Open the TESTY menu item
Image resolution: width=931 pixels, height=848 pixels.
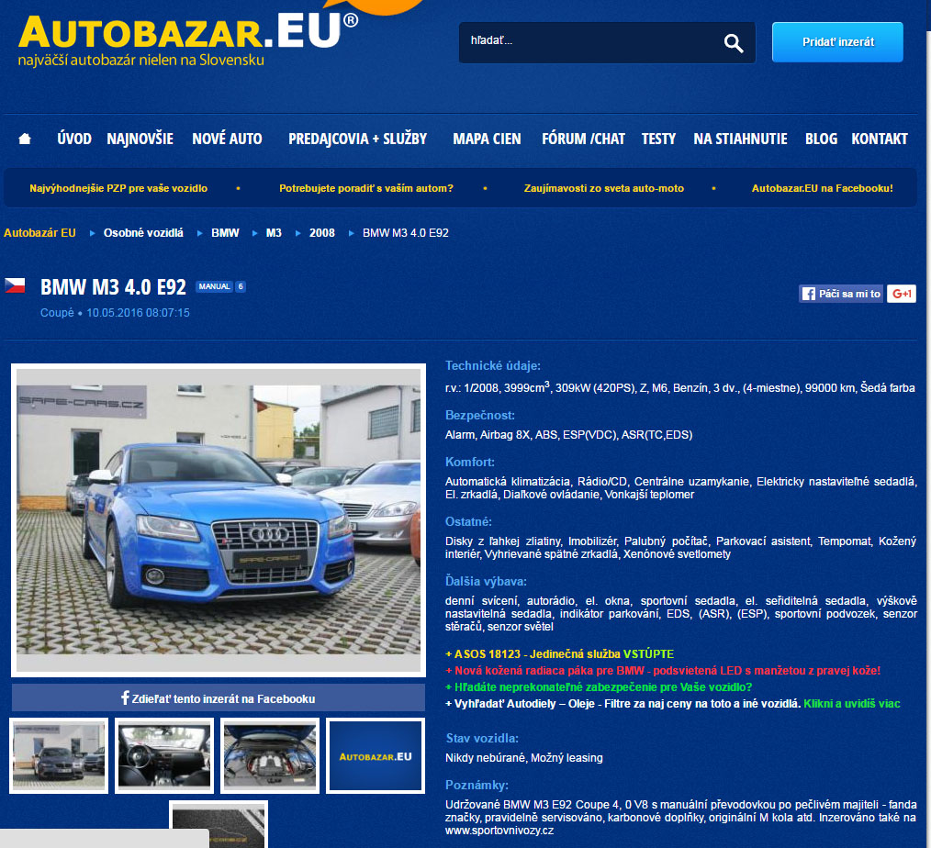pyautogui.click(x=658, y=139)
